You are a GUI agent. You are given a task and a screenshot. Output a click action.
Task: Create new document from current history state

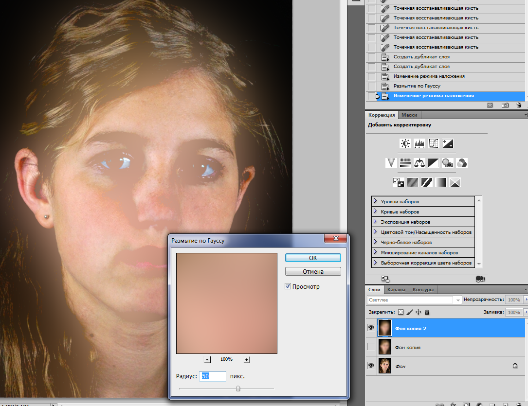[x=490, y=106]
